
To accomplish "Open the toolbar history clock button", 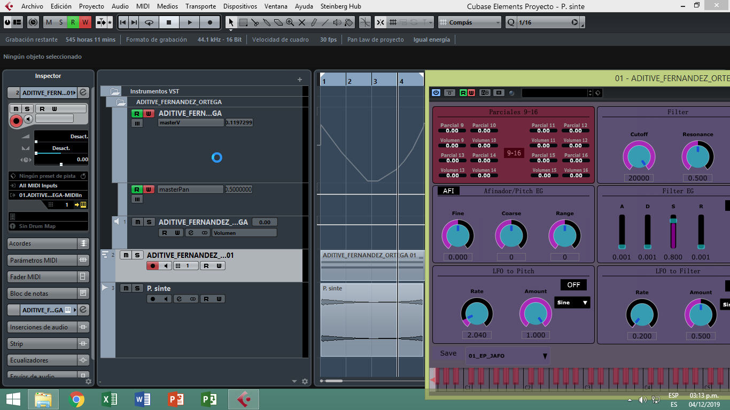I will 33,22.
